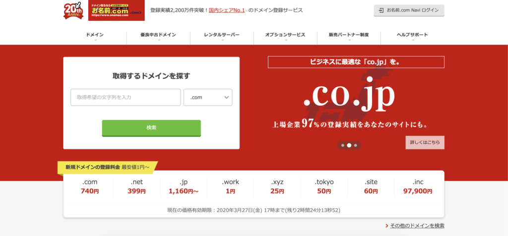Select the .xyz 25円 price cell
This screenshot has width=508, height=236.
tap(277, 187)
